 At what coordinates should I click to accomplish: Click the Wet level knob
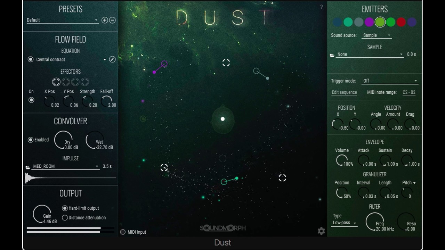95,140
